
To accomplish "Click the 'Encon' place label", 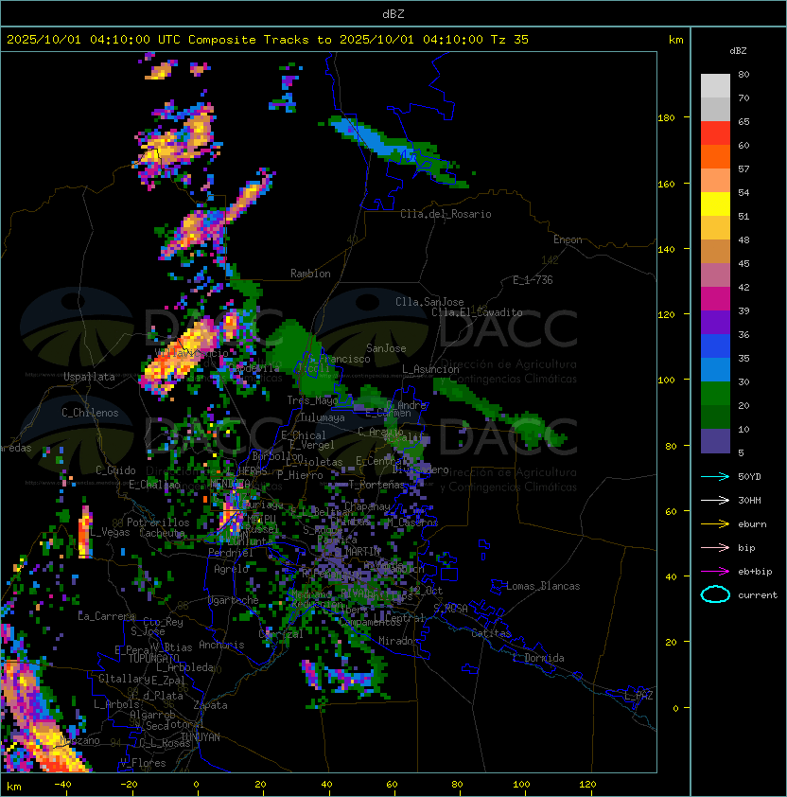I will [568, 239].
